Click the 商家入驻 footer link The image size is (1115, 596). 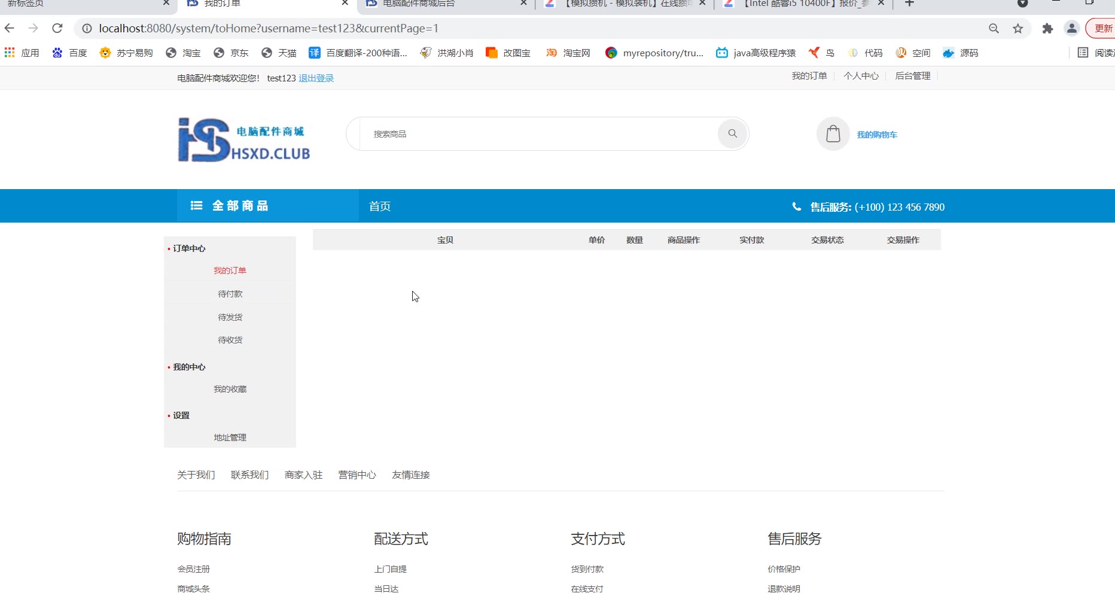(x=304, y=475)
